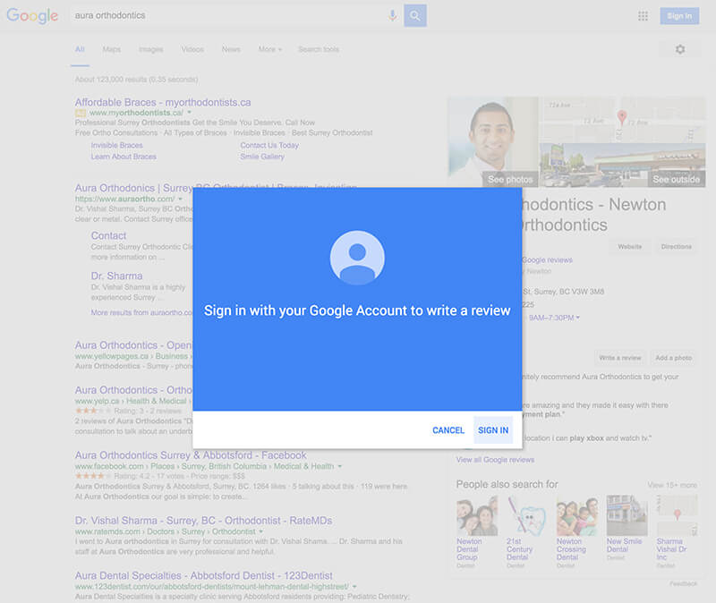The height and width of the screenshot is (603, 716).
Task: Click View all Google reviews
Action: (495, 460)
